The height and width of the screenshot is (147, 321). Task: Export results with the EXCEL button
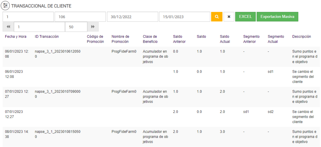pos(245,17)
